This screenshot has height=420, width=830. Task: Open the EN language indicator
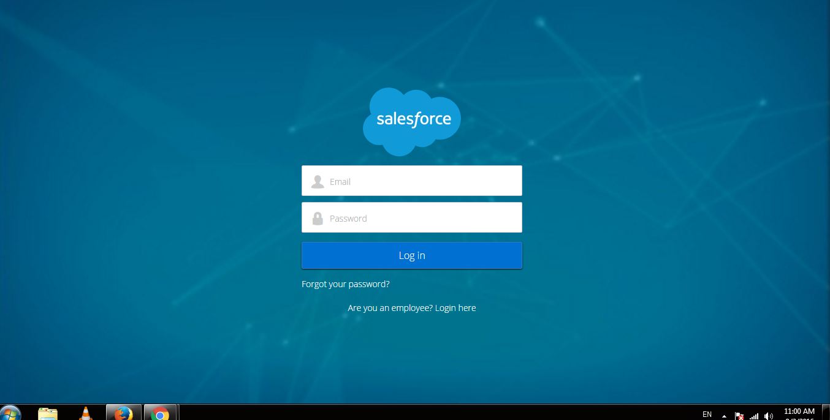pyautogui.click(x=707, y=414)
